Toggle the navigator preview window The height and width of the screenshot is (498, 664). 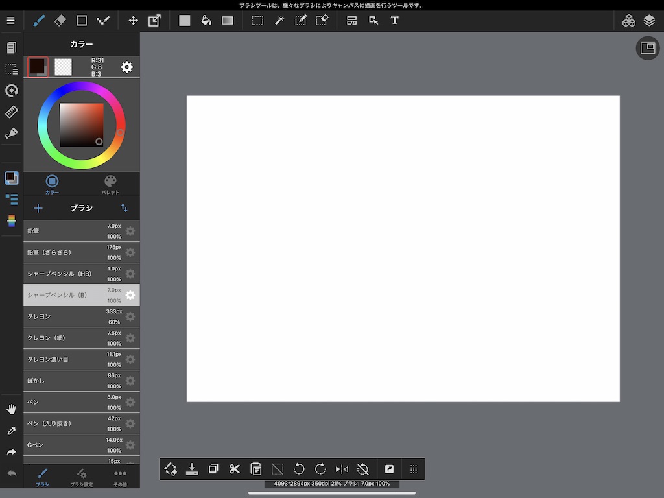647,48
